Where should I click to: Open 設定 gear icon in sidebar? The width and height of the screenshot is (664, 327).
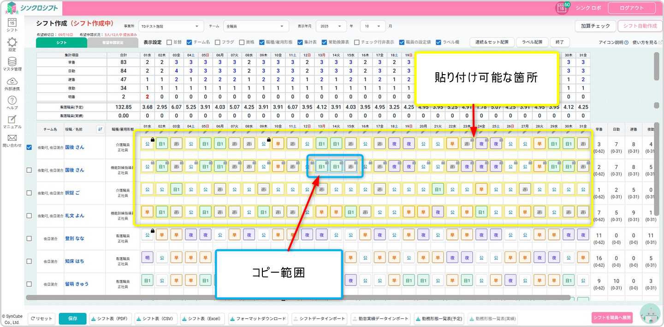pyautogui.click(x=12, y=42)
